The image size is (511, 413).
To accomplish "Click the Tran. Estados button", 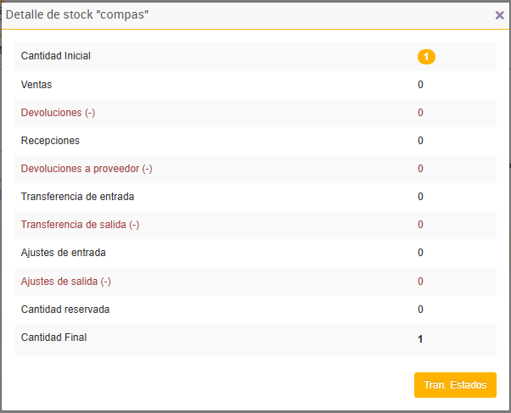I will [x=455, y=385].
